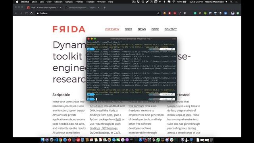254x143 pixels.
Task: Click the browser home button
Action: pos(31,13)
